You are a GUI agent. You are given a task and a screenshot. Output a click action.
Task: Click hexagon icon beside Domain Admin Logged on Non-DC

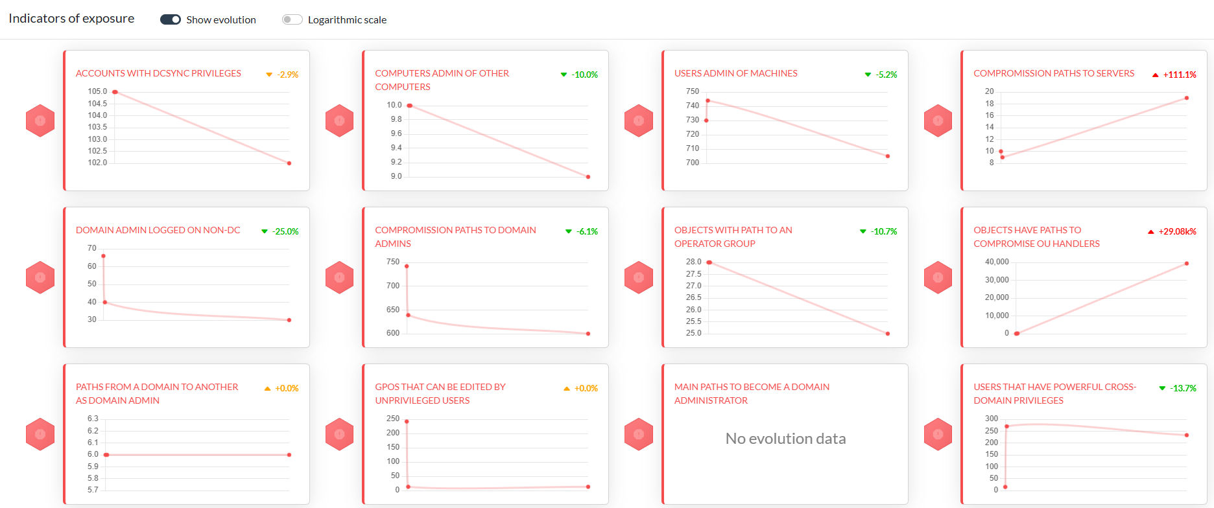click(40, 277)
